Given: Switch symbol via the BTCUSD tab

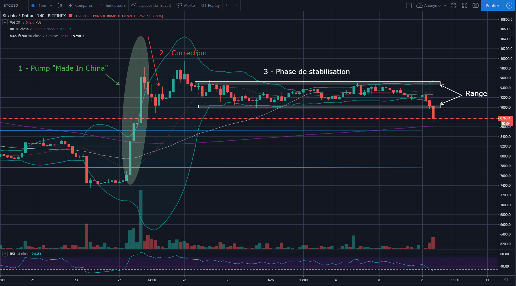Looking at the screenshot, I should [x=10, y=5].
